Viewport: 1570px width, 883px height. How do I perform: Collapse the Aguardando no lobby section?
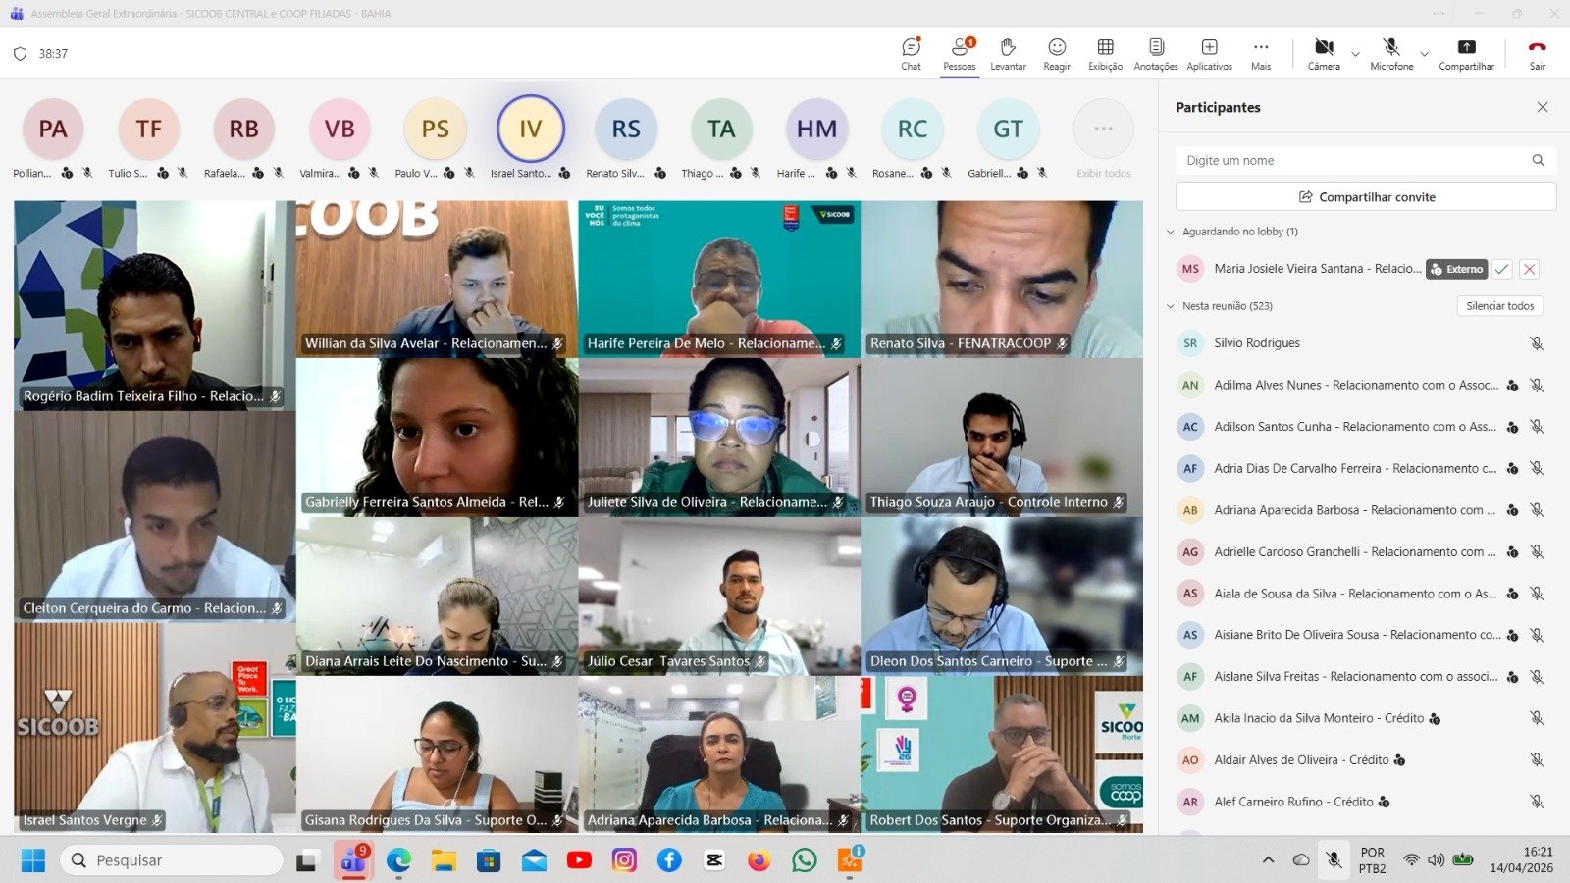1171,232
